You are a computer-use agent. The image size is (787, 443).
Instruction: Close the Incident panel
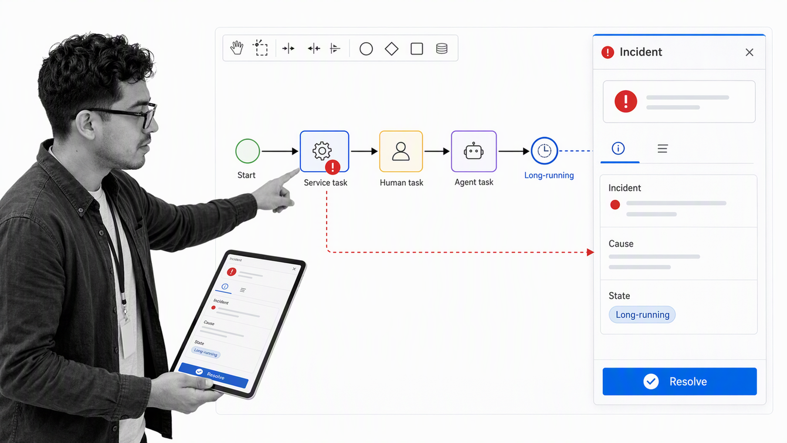749,53
